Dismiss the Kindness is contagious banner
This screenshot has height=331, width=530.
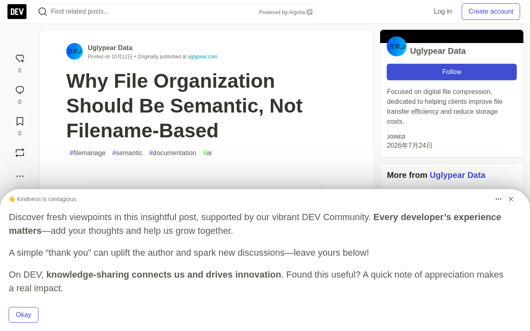(511, 199)
